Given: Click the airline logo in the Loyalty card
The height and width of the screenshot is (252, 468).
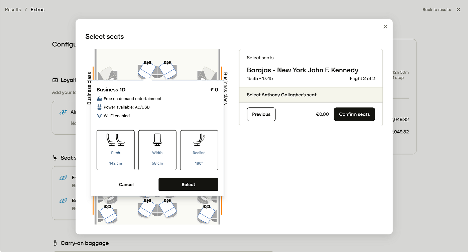Looking at the screenshot, I should point(63,112).
